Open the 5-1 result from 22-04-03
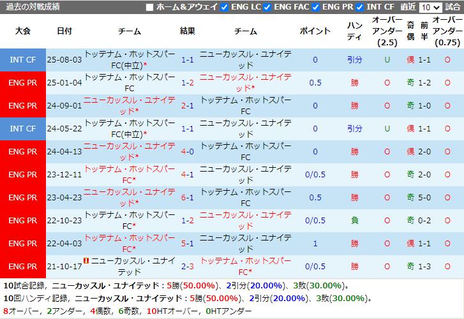 click(x=188, y=244)
